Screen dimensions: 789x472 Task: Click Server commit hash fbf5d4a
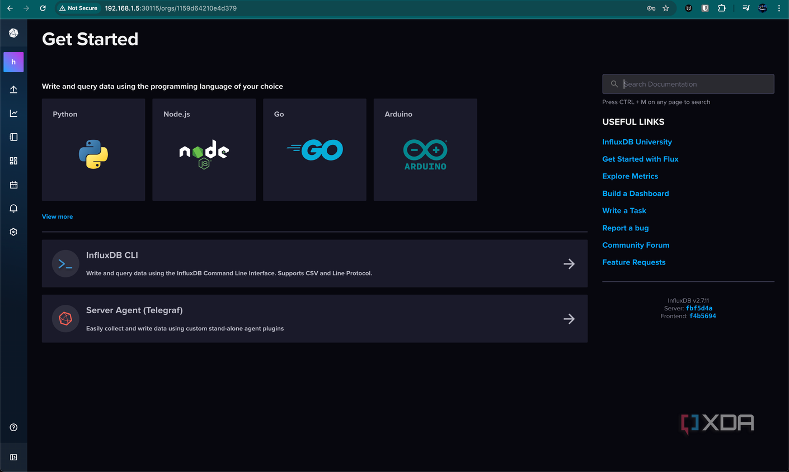tap(699, 308)
